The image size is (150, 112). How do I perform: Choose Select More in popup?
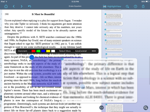[x=65, y=51]
